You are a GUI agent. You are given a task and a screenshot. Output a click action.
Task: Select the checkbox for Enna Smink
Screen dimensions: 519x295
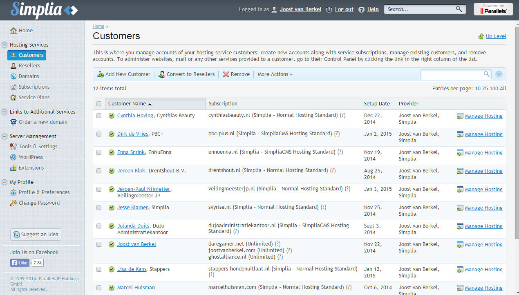point(99,152)
